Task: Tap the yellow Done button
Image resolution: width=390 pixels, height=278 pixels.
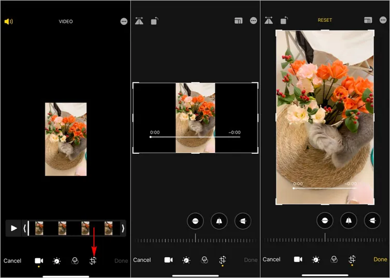Action: [380, 259]
